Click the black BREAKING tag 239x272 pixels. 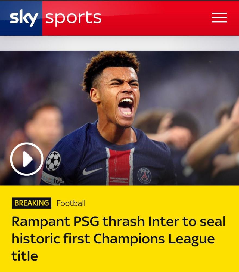pos(32,203)
